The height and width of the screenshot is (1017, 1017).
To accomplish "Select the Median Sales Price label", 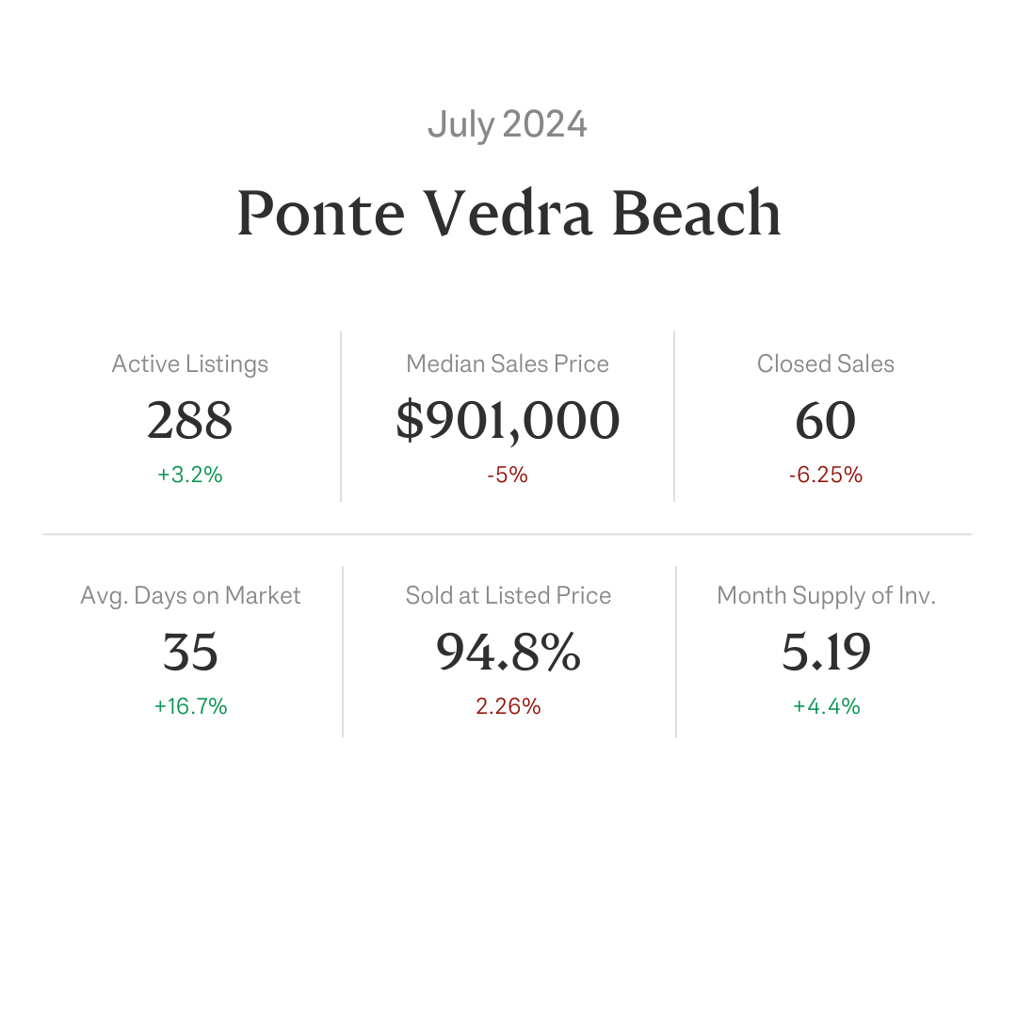I will click(508, 363).
